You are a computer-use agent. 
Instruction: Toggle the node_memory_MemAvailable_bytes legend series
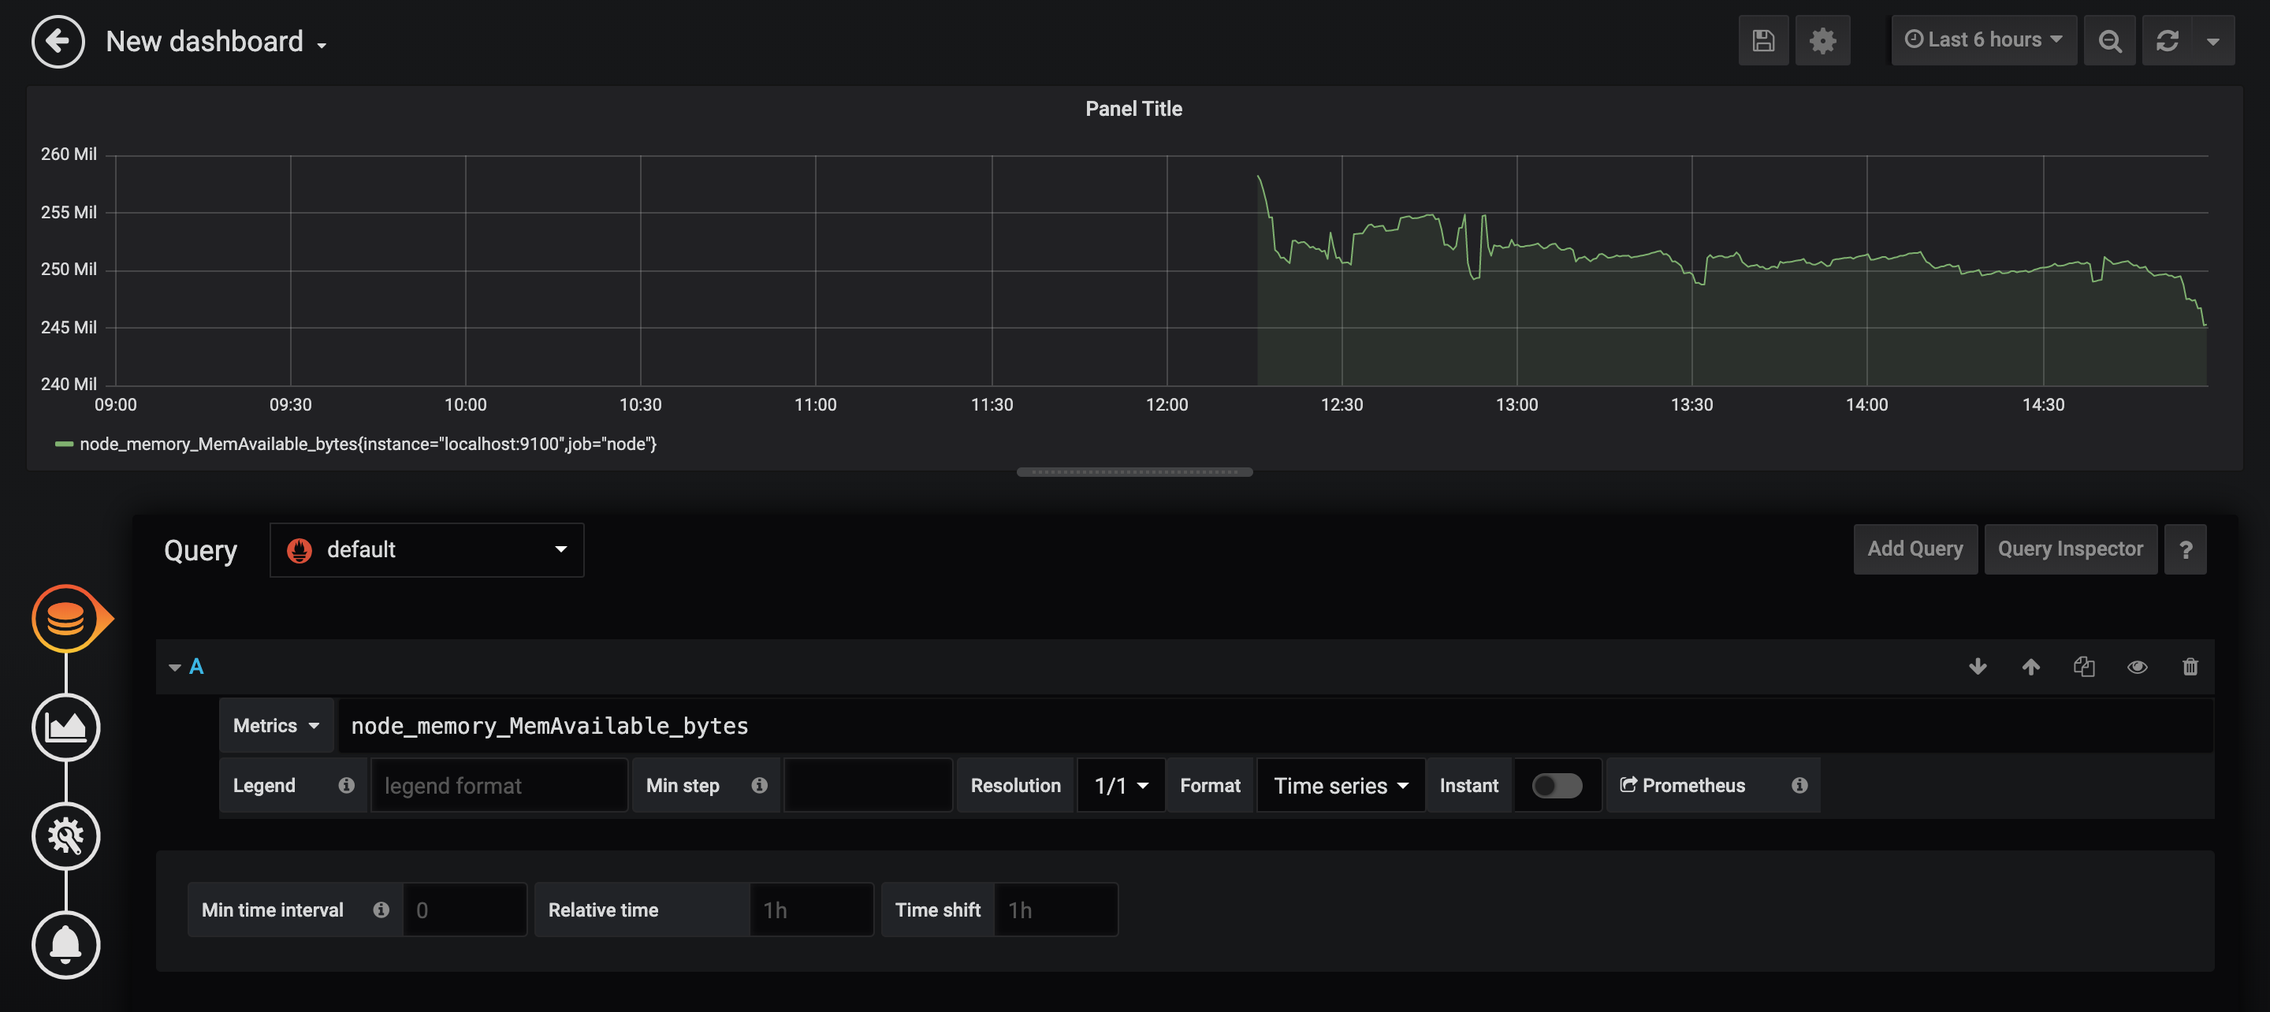[x=367, y=445]
